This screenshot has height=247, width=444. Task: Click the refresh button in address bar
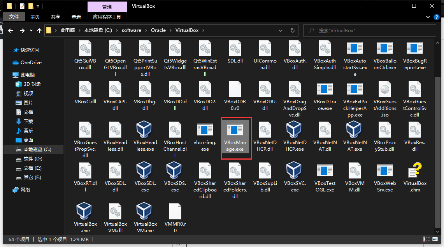tap(292, 30)
